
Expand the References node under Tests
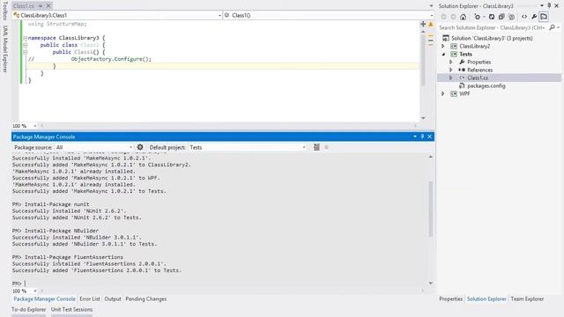(450, 70)
